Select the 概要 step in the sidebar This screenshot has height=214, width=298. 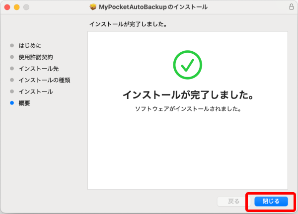(24, 103)
